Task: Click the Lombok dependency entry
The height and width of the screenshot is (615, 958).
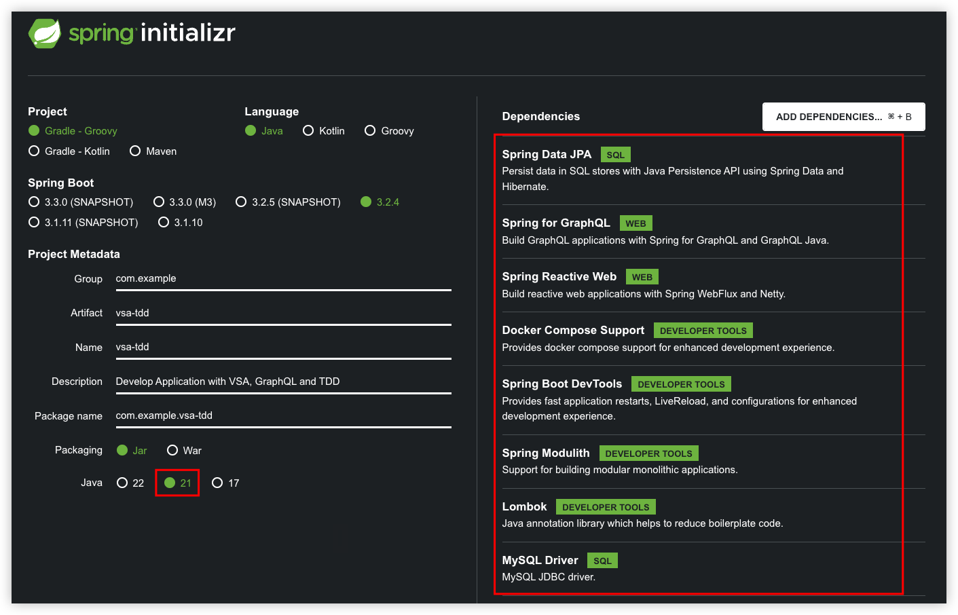Action: 713,515
